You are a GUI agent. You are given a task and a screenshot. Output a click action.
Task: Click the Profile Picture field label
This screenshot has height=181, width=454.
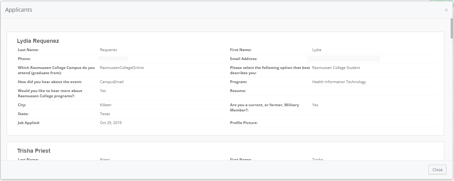point(244,123)
